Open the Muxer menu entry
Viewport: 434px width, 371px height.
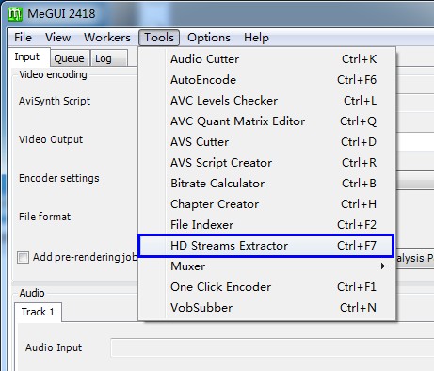tap(266, 266)
